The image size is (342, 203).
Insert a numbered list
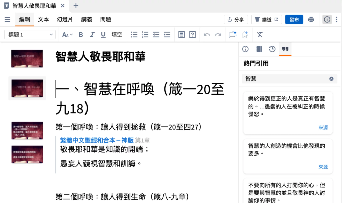point(145,35)
